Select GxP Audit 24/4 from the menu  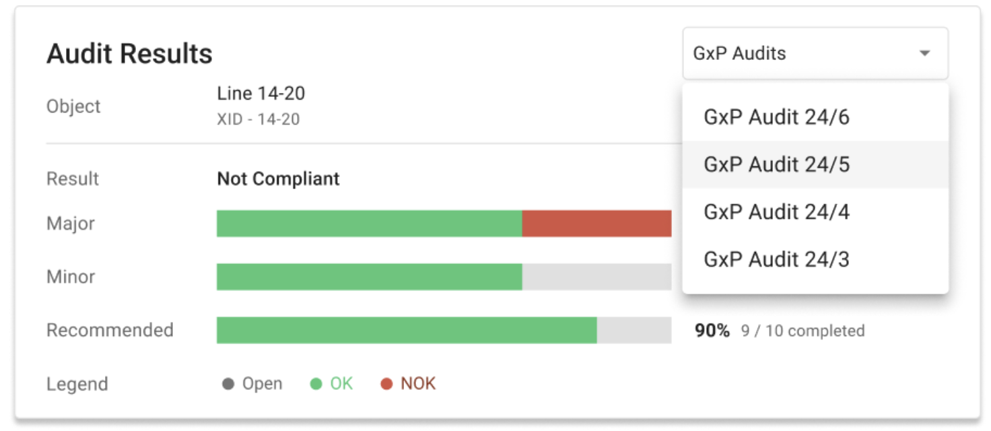click(777, 211)
